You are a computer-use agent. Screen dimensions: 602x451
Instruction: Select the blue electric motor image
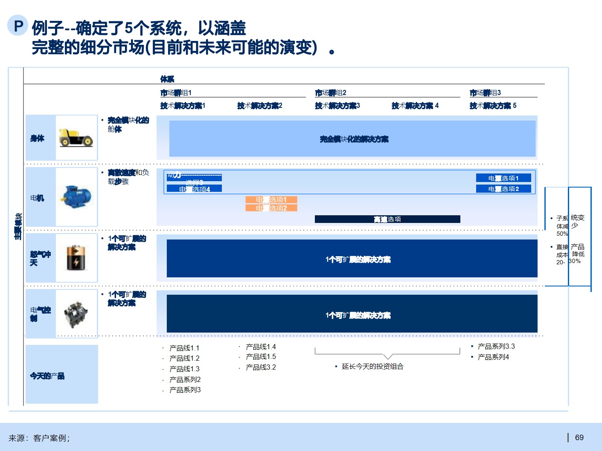(76, 197)
